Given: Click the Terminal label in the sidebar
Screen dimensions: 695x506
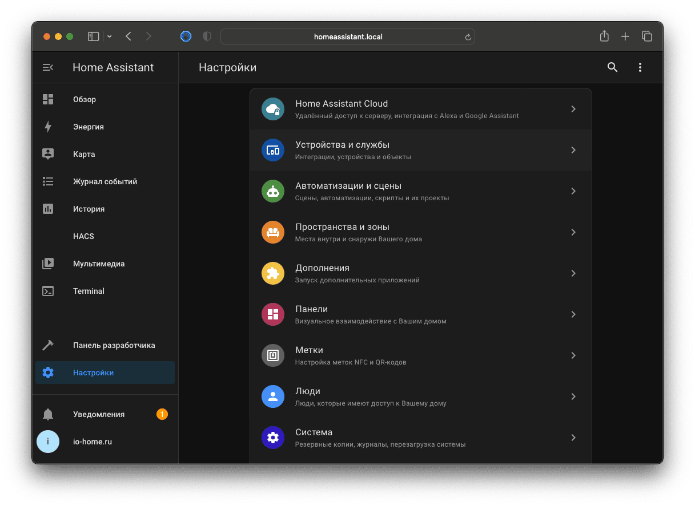Looking at the screenshot, I should 89,291.
